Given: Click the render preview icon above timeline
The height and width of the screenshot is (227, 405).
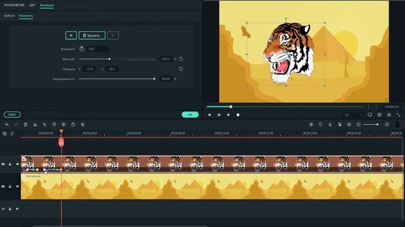Looking at the screenshot, I should pyautogui.click(x=311, y=125).
